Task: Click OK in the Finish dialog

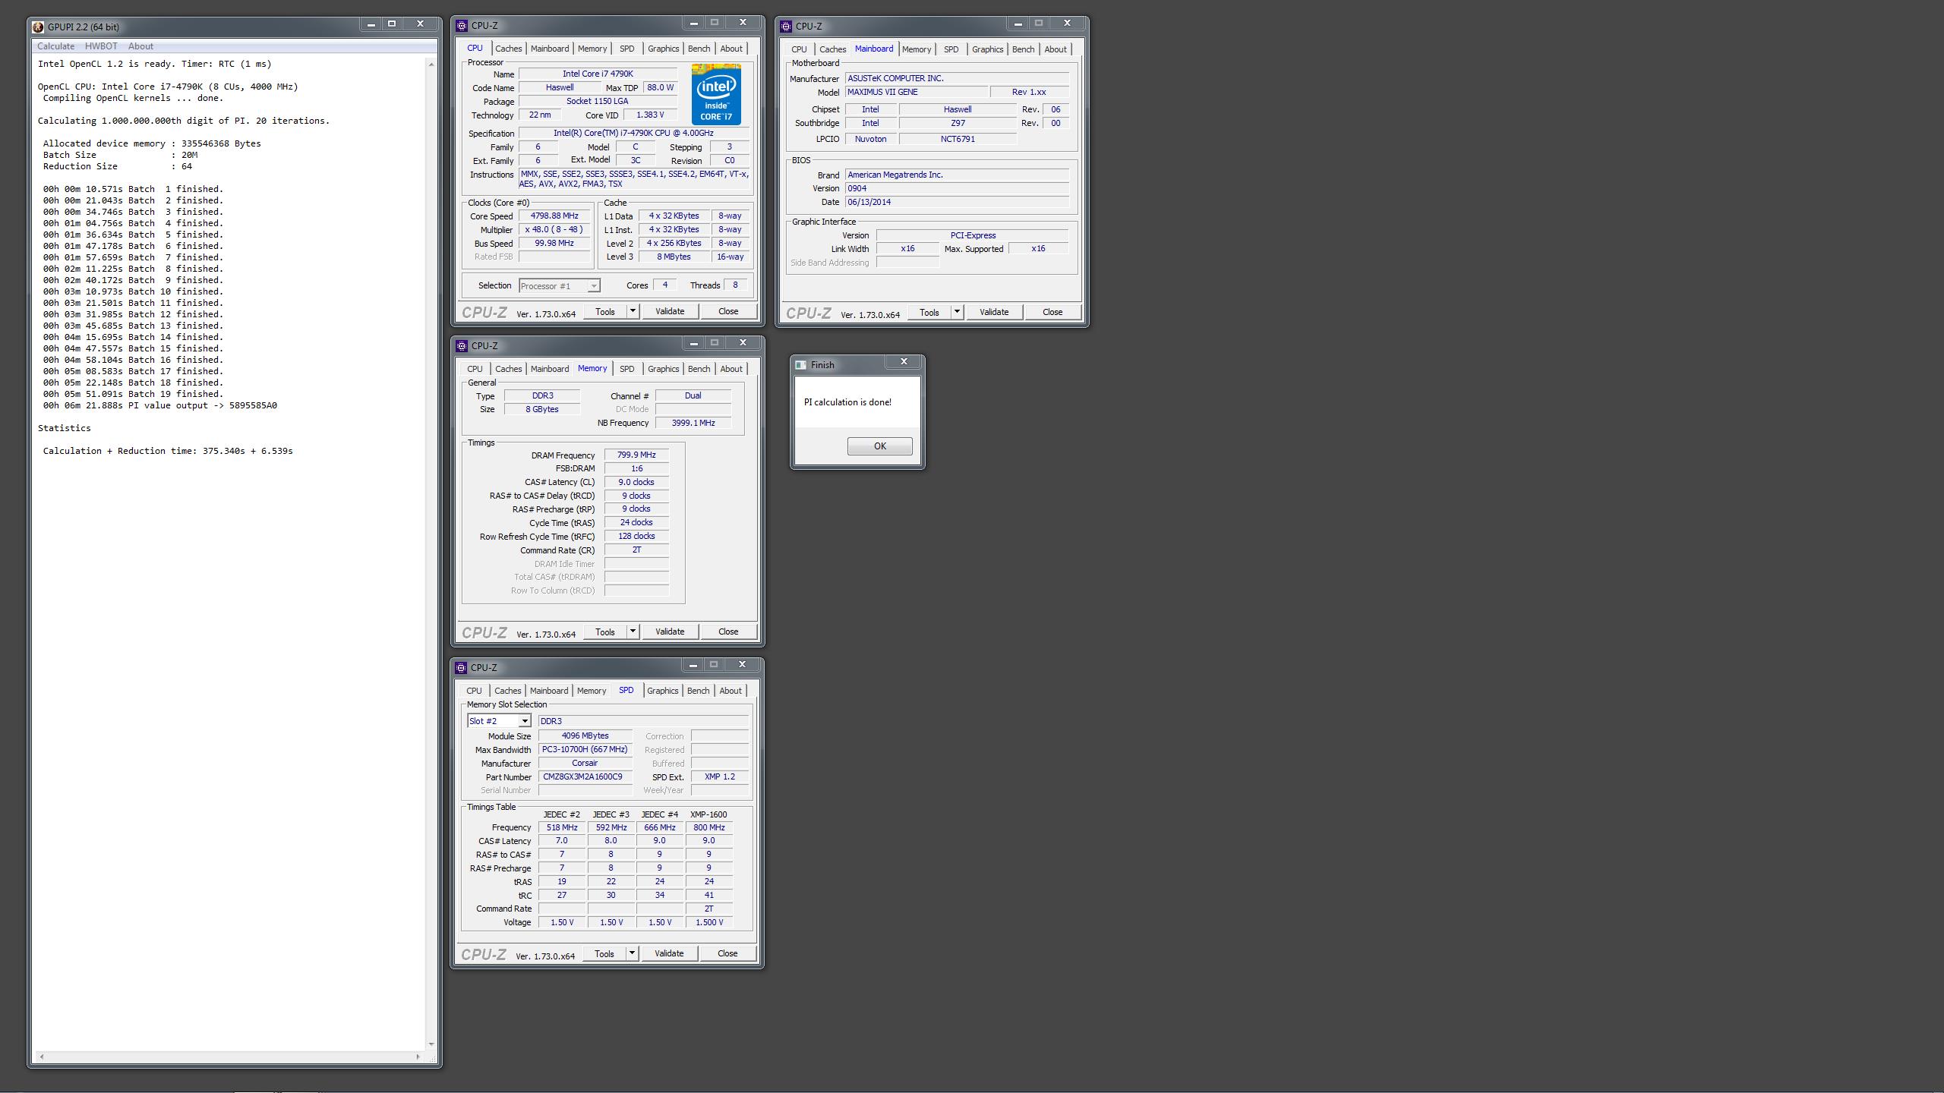Action: pyautogui.click(x=879, y=446)
